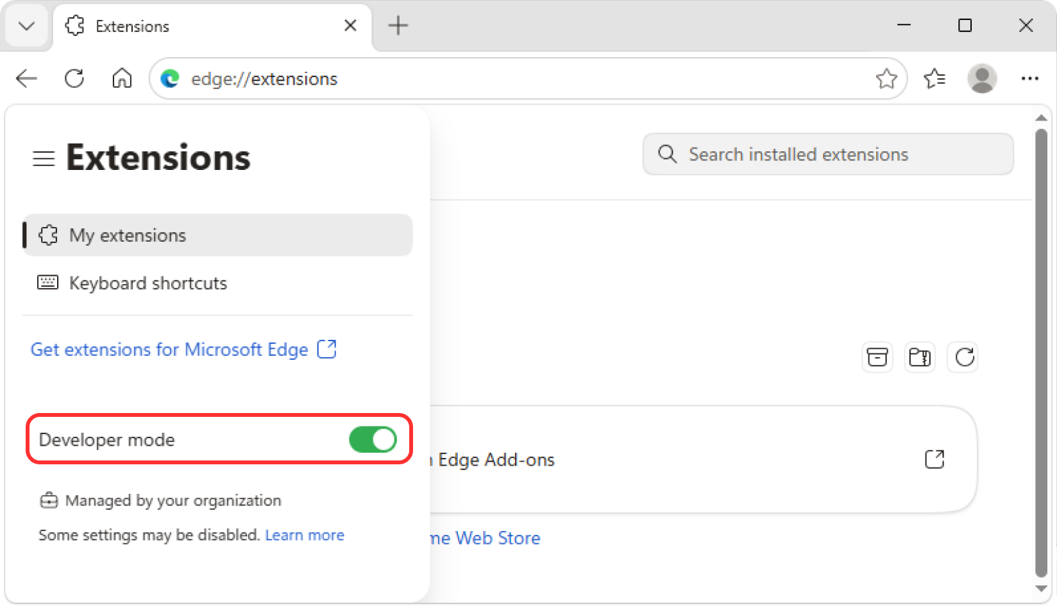1057x608 pixels.
Task: Select the Extensions browser tab
Action: pyautogui.click(x=212, y=26)
